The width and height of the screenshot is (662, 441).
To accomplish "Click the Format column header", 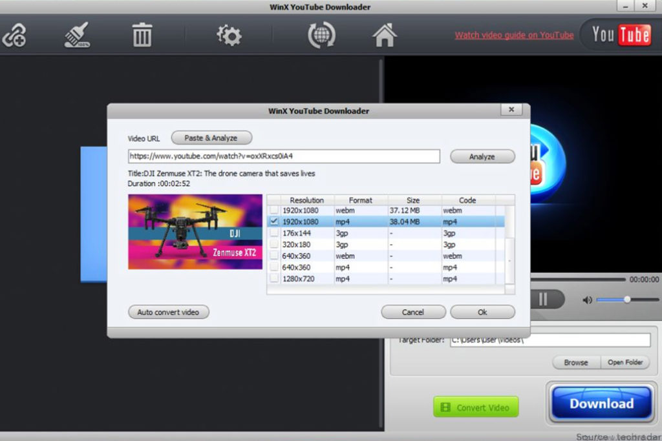I will [x=361, y=200].
